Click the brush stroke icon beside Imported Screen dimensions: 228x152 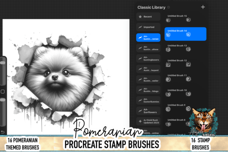pyautogui.click(x=140, y=27)
